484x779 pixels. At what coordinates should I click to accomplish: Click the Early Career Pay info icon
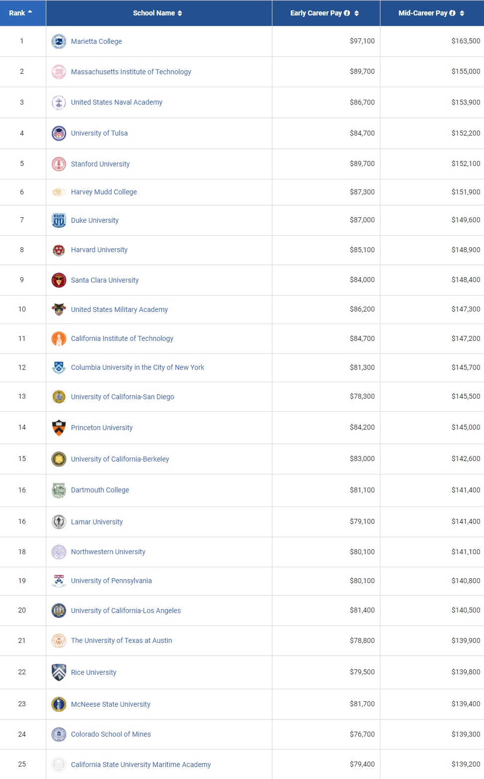click(x=347, y=13)
